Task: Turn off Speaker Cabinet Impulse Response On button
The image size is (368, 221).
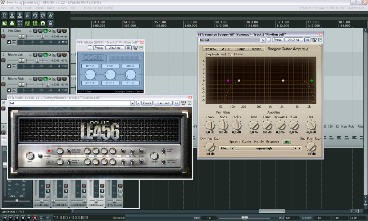Action: [286, 141]
